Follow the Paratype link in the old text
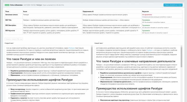187x102 pixels. pos(72,48)
